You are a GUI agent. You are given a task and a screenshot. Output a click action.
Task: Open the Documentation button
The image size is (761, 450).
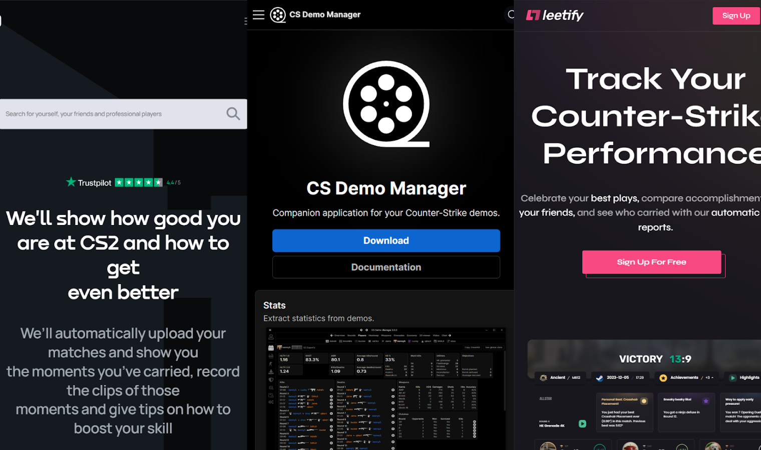click(386, 267)
